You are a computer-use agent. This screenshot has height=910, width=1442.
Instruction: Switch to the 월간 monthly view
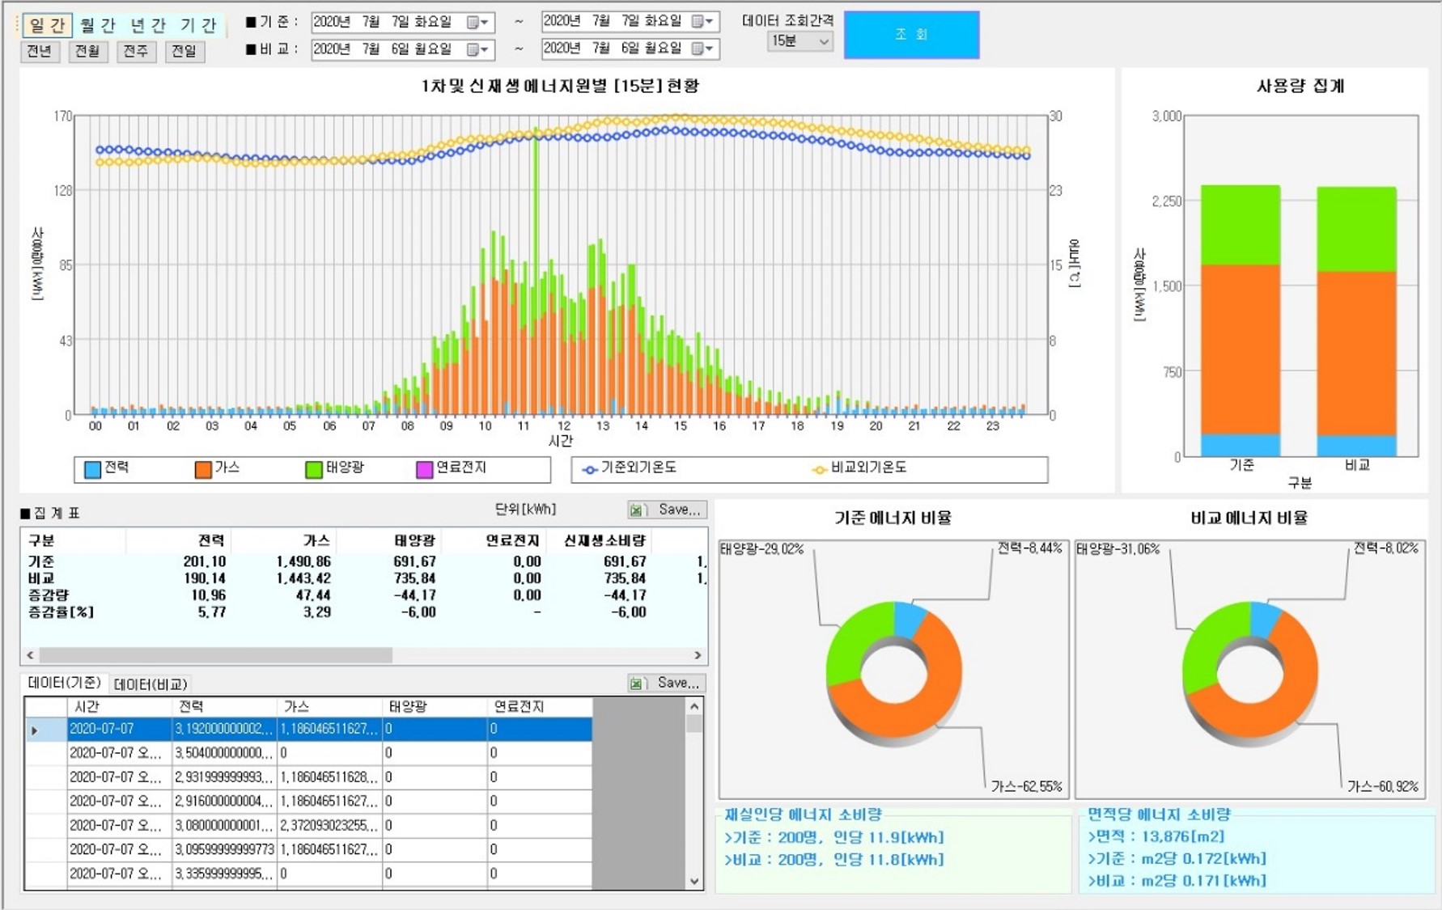coord(98,25)
